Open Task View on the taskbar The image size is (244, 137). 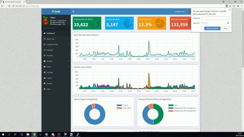(x=15, y=134)
